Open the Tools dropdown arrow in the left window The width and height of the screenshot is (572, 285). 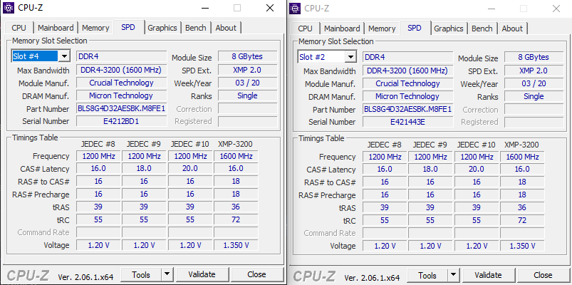coord(167,274)
